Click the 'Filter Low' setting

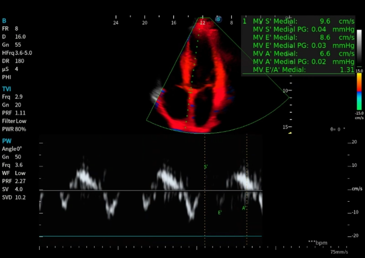14,121
